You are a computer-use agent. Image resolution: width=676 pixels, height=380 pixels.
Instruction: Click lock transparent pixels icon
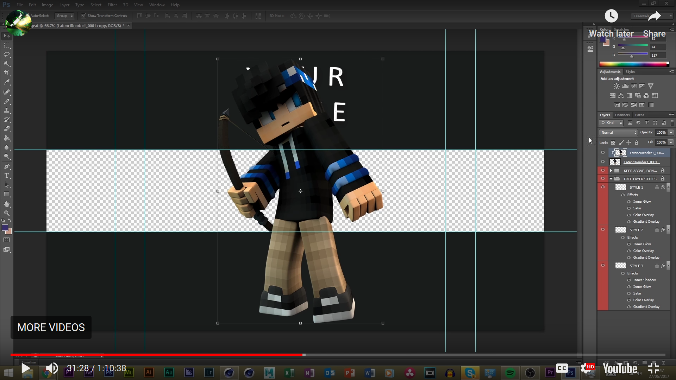(x=613, y=142)
